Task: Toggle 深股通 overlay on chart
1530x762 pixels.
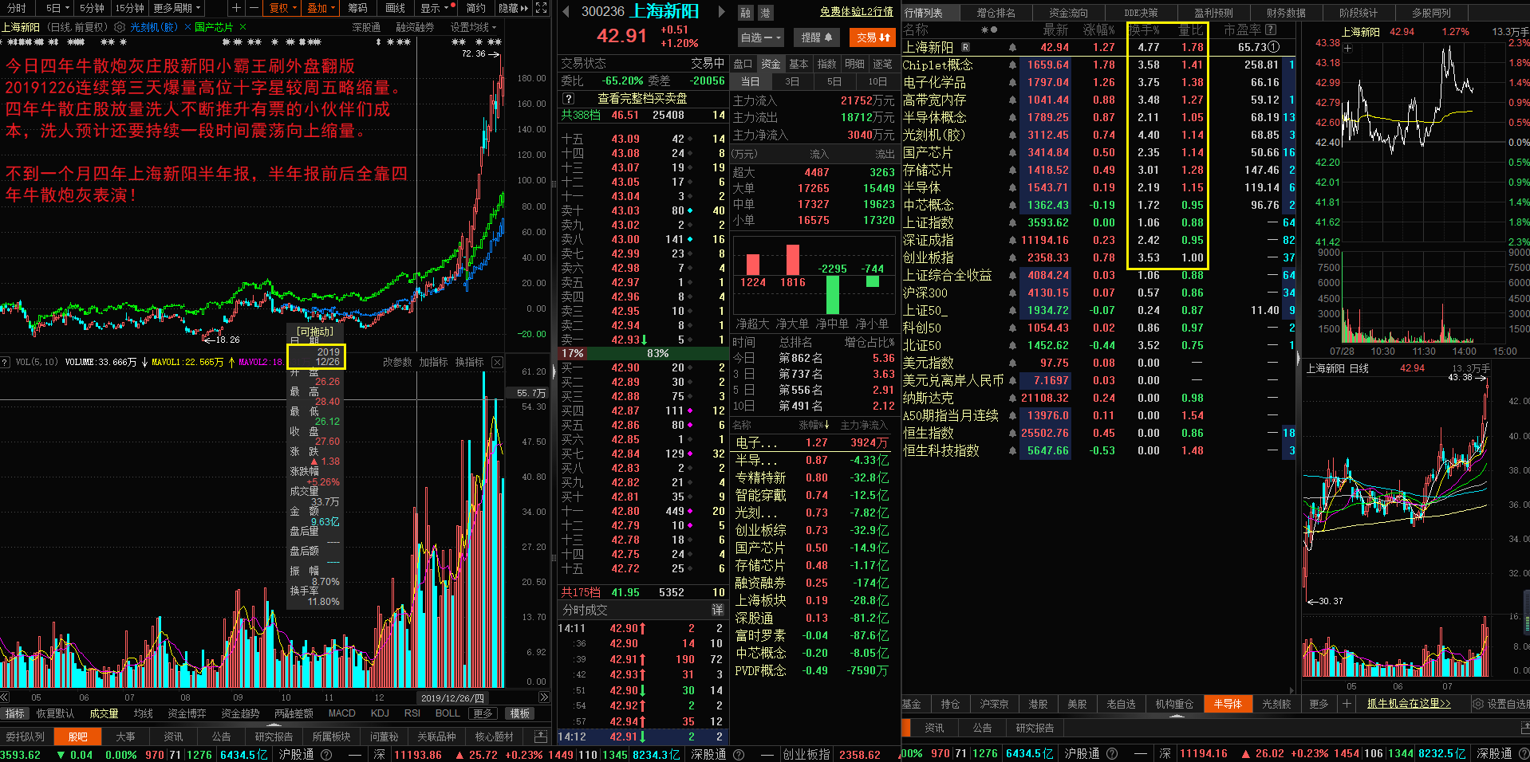Action: pyautogui.click(x=366, y=27)
